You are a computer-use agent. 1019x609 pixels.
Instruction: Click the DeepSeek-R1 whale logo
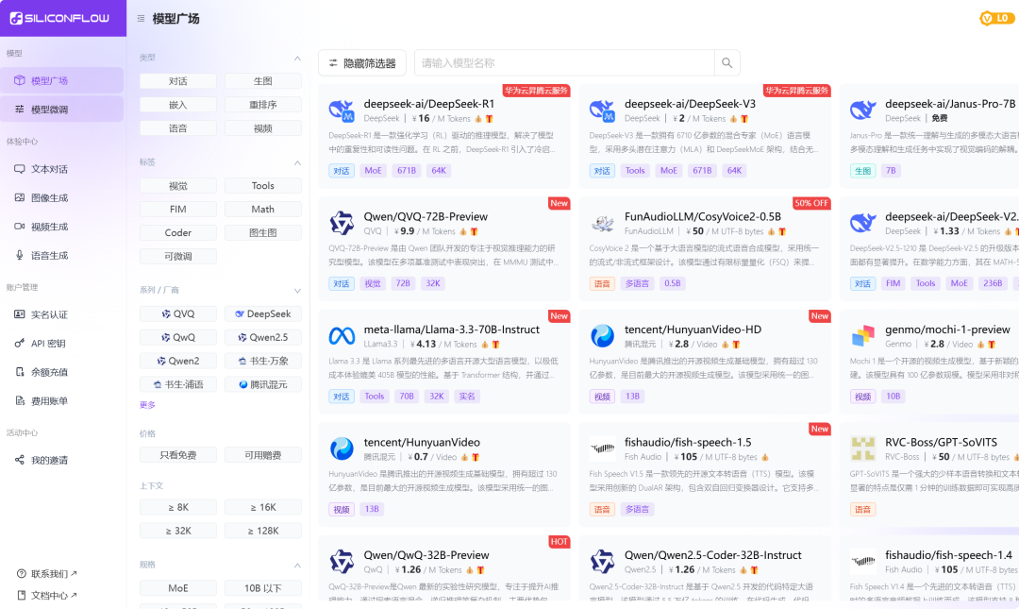pyautogui.click(x=342, y=111)
